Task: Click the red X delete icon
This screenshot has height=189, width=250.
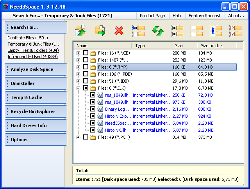Action: pyautogui.click(x=119, y=30)
